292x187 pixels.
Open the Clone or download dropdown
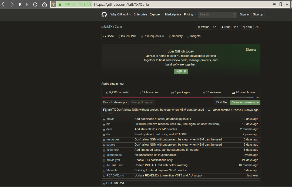[245, 103]
